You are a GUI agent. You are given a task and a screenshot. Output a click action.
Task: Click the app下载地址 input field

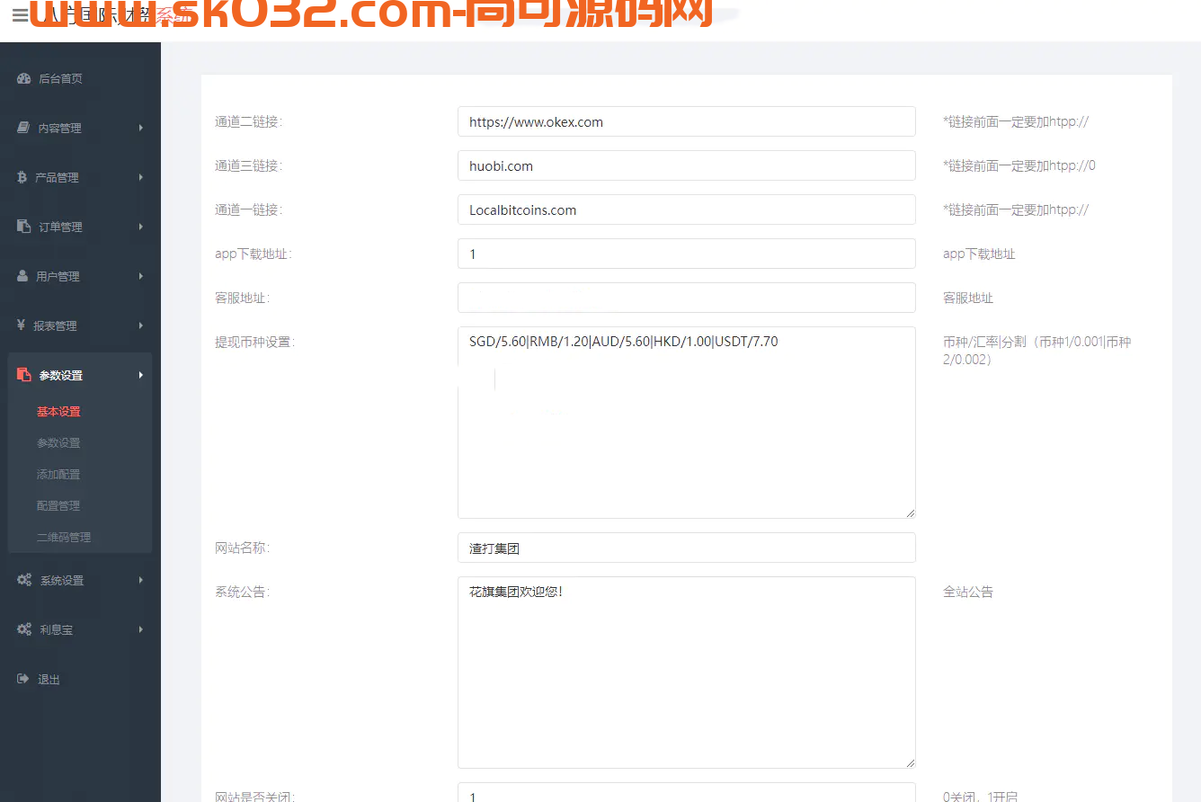click(x=687, y=254)
